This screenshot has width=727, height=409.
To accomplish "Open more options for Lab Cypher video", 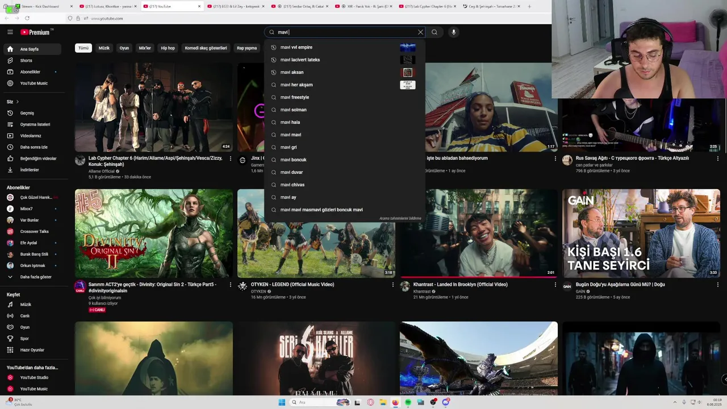I will 230,159.
